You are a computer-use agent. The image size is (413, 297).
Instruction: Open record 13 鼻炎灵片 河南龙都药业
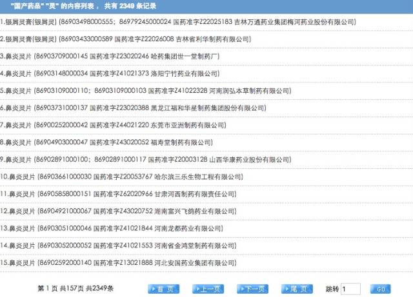pyautogui.click(x=112, y=228)
